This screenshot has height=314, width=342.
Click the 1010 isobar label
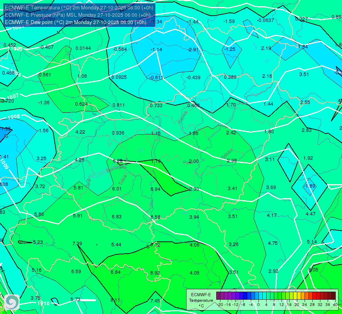tap(43, 303)
